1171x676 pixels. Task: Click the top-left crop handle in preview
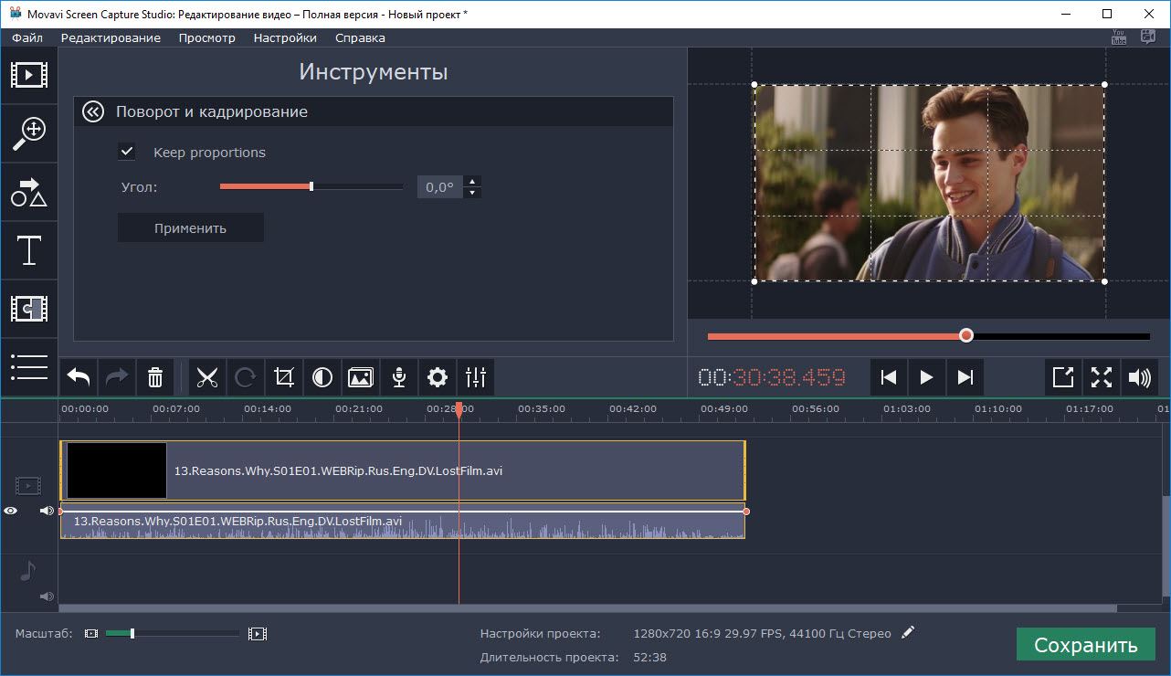pos(754,85)
